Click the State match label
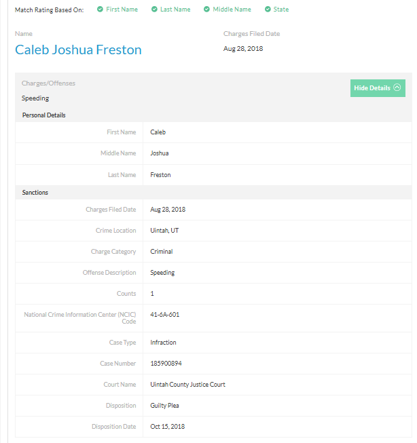 point(281,9)
